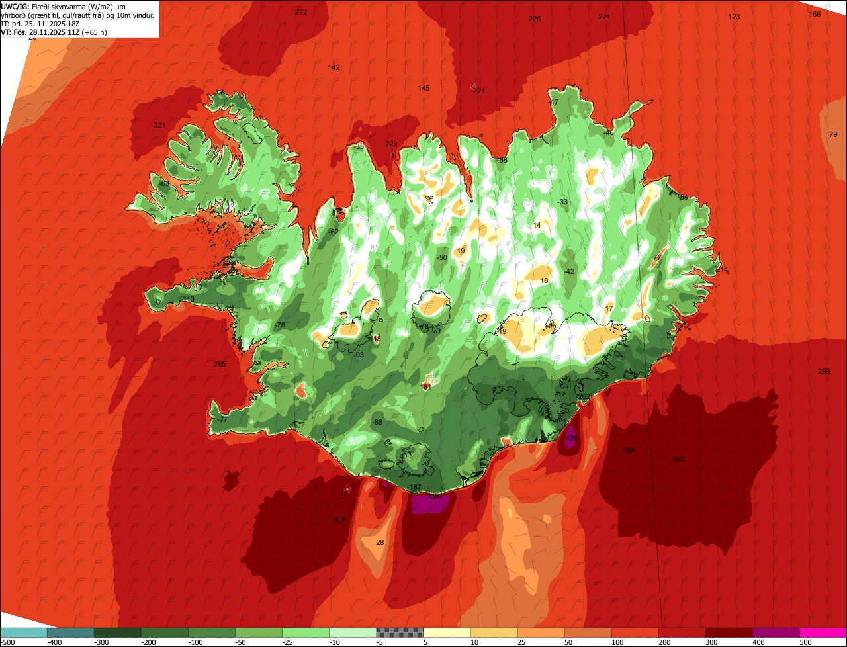
Task: Click the legend swatch between 100 and 200
Action: [x=635, y=632]
